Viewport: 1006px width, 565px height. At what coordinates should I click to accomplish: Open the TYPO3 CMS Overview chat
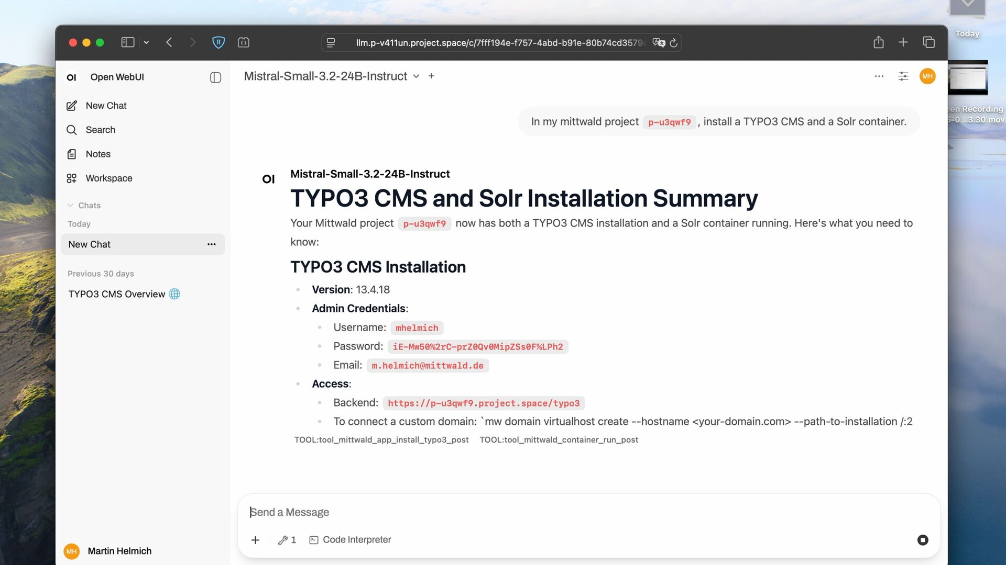coord(116,294)
